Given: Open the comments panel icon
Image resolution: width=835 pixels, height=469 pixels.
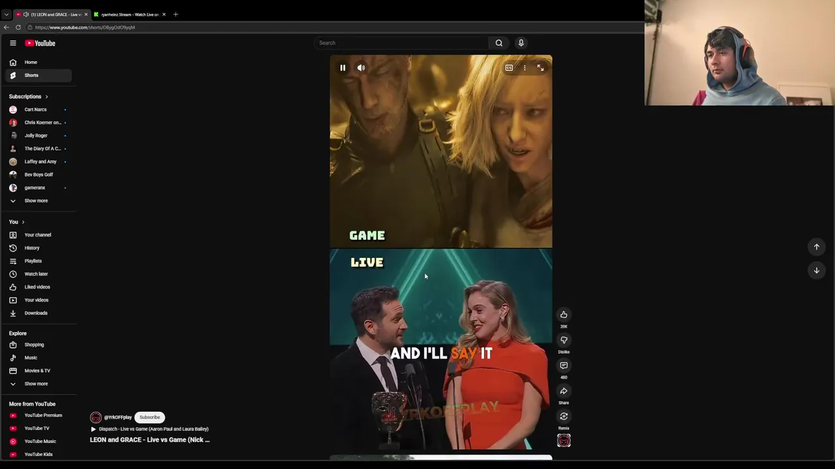Looking at the screenshot, I should tap(564, 365).
